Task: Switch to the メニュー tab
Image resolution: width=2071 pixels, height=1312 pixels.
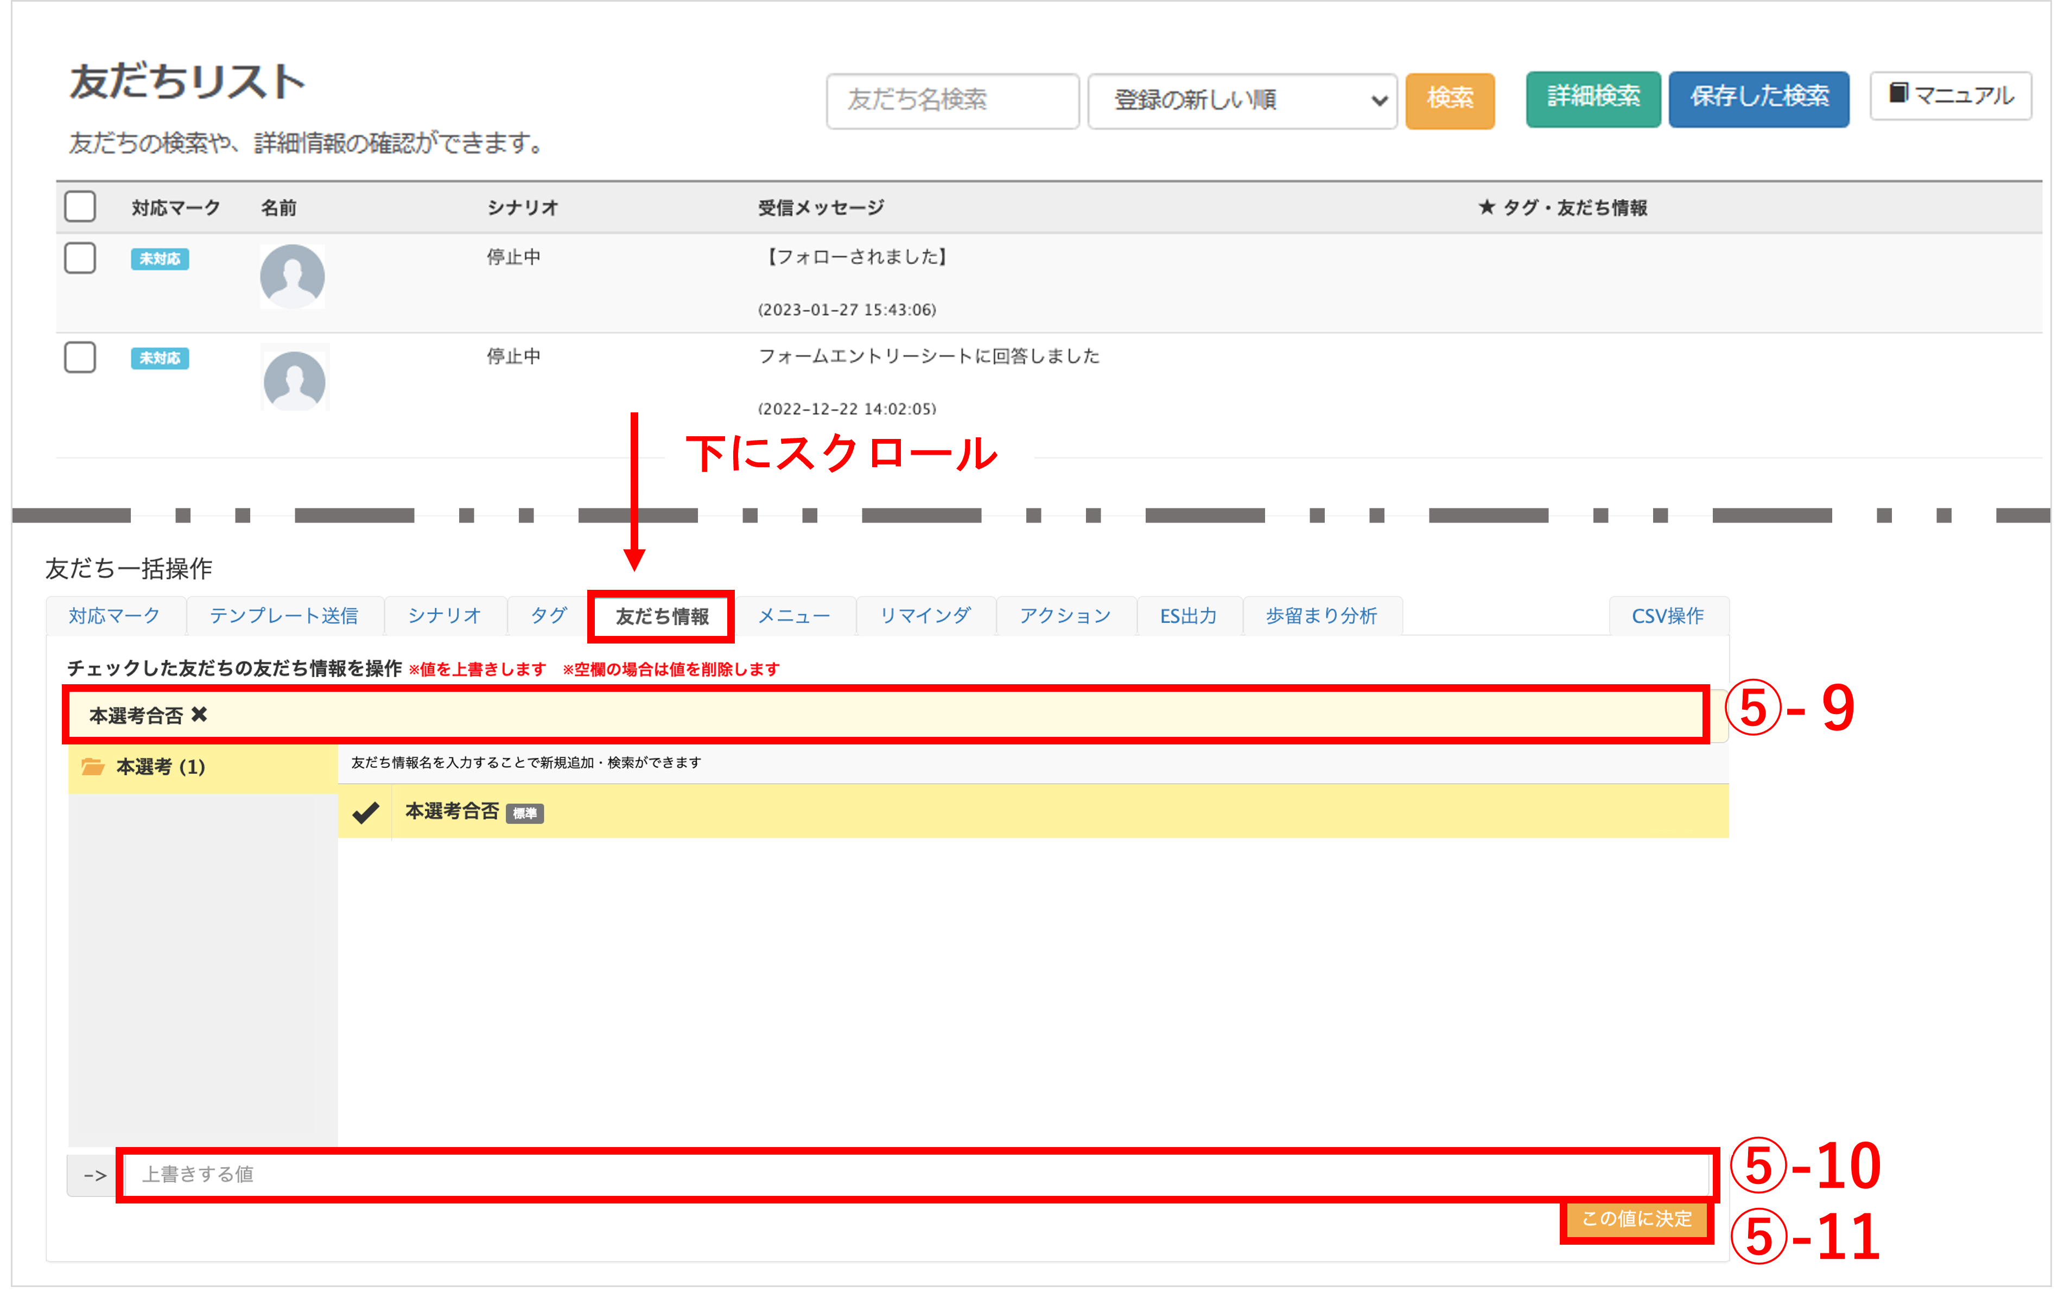Action: point(794,616)
